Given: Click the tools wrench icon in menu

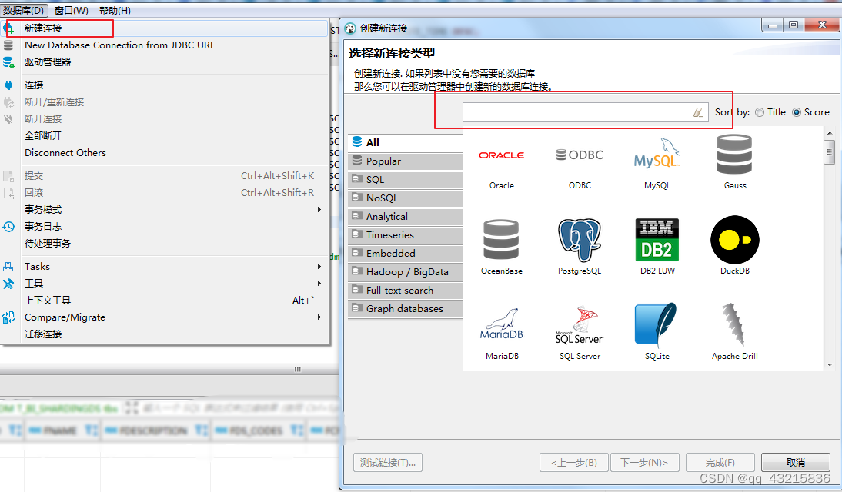Looking at the screenshot, I should 8,284.
